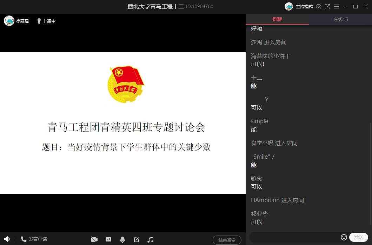Click the chat message input field
The width and height of the screenshot is (372, 245).
tap(294, 237)
